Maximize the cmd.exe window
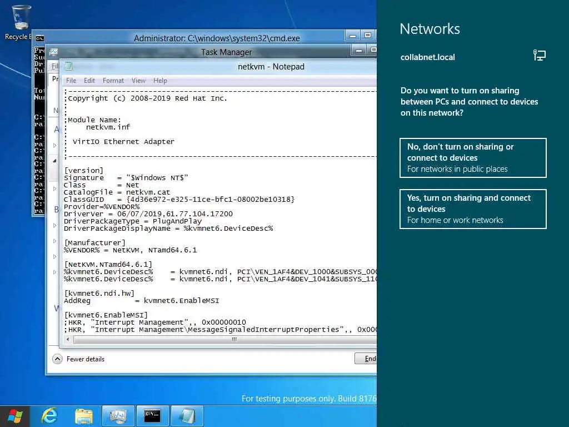The height and width of the screenshot is (427, 569). point(368,36)
